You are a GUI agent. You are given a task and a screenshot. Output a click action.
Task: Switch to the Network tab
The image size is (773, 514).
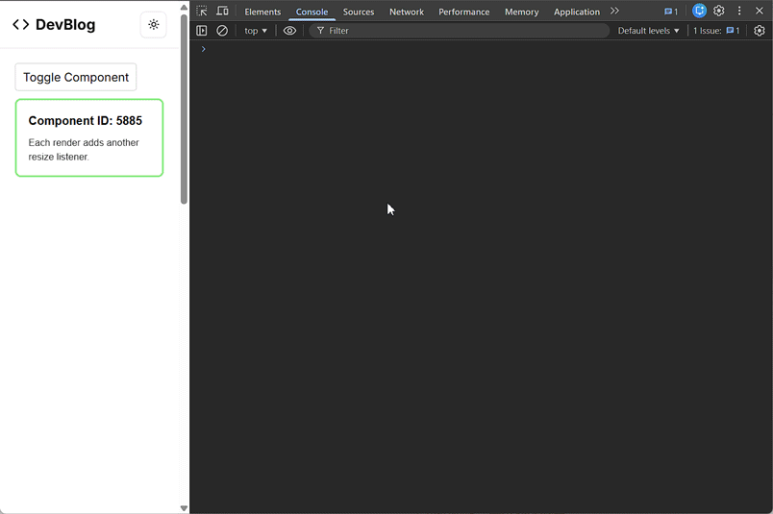(x=406, y=12)
